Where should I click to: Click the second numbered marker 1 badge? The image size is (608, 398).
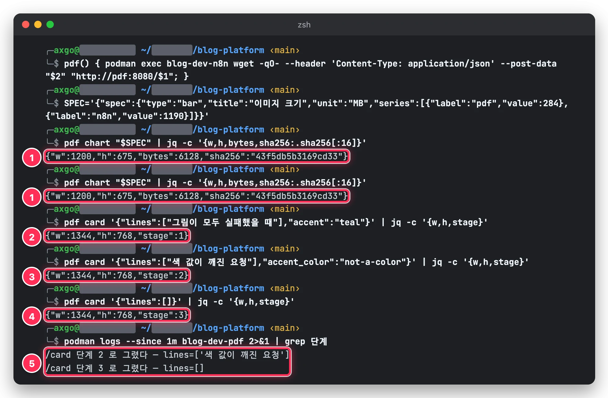coord(32,197)
